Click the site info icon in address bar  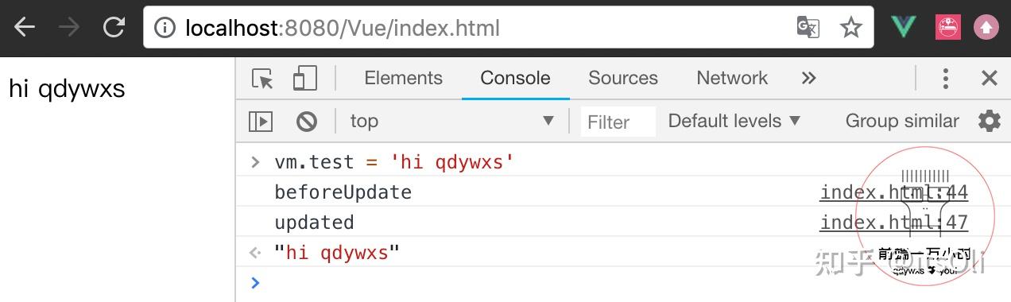click(165, 29)
